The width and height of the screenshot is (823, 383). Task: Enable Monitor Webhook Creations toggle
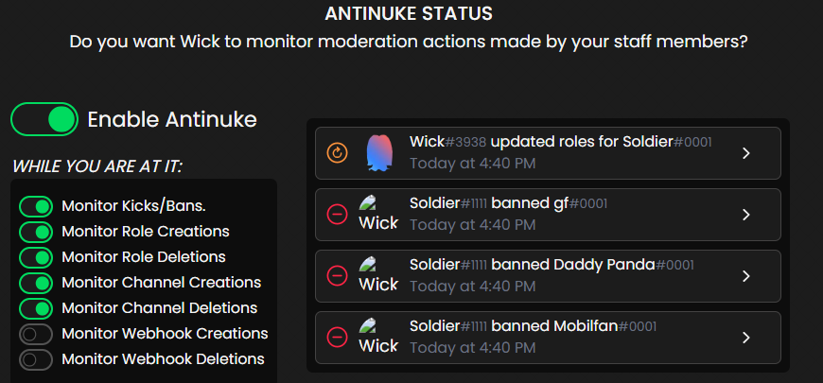(x=36, y=334)
